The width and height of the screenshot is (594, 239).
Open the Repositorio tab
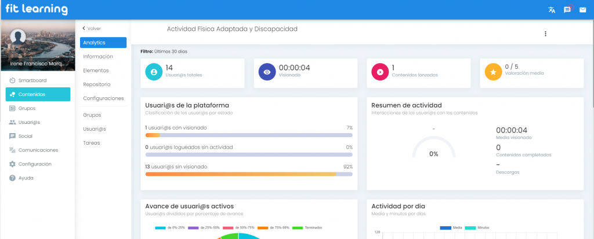coord(97,84)
